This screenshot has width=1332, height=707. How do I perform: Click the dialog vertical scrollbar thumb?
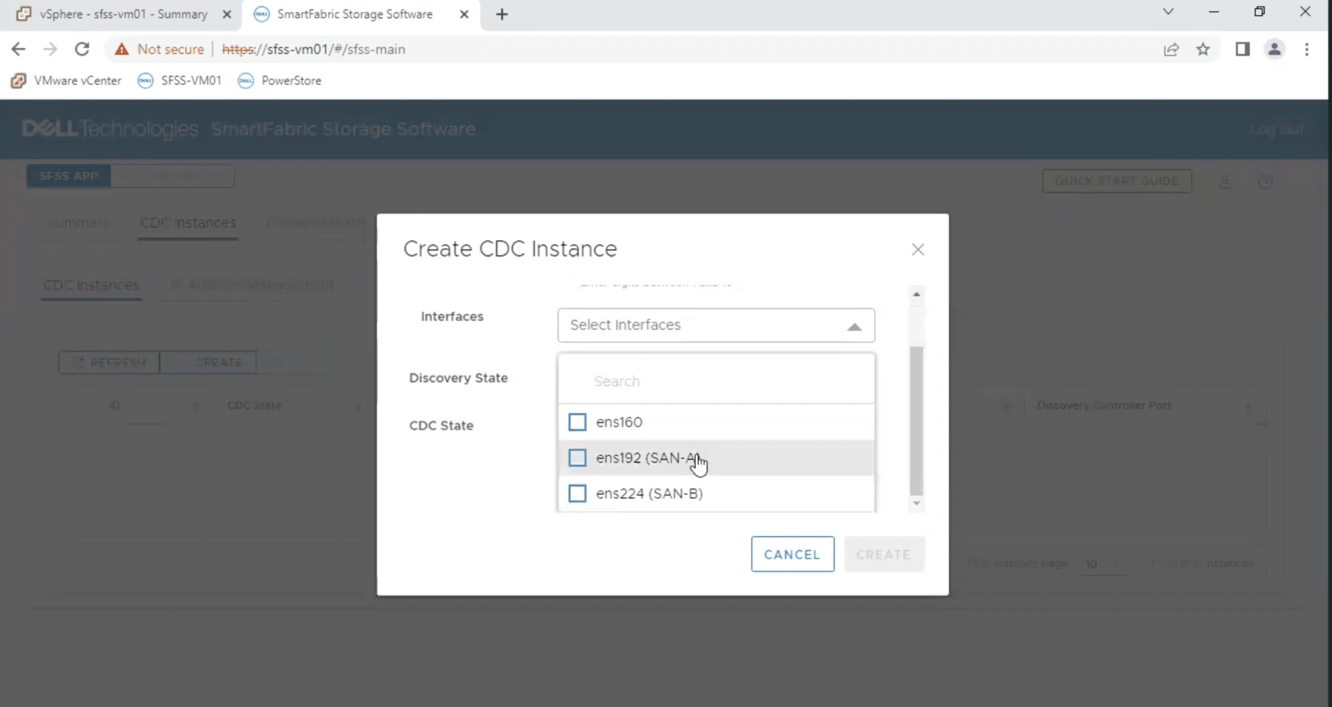916,419
